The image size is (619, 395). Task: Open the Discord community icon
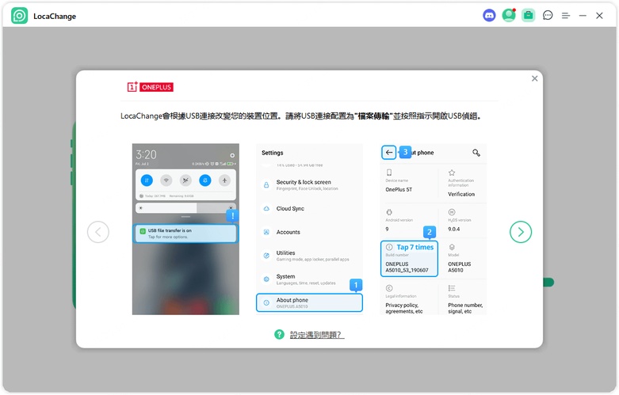pos(489,16)
